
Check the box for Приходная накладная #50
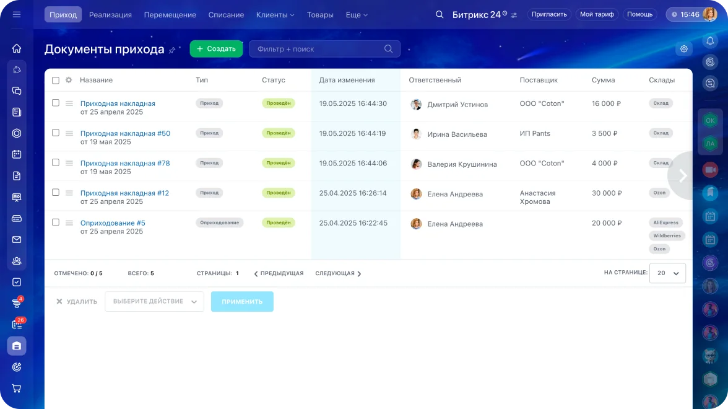coord(56,133)
